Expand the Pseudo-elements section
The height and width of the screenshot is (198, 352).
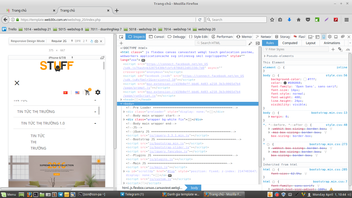[265, 56]
